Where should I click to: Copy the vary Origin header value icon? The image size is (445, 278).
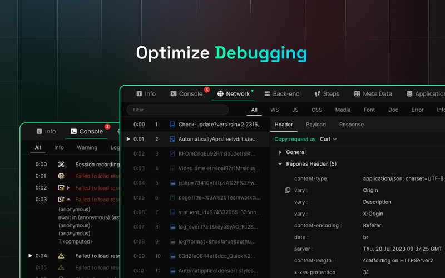[x=288, y=190]
